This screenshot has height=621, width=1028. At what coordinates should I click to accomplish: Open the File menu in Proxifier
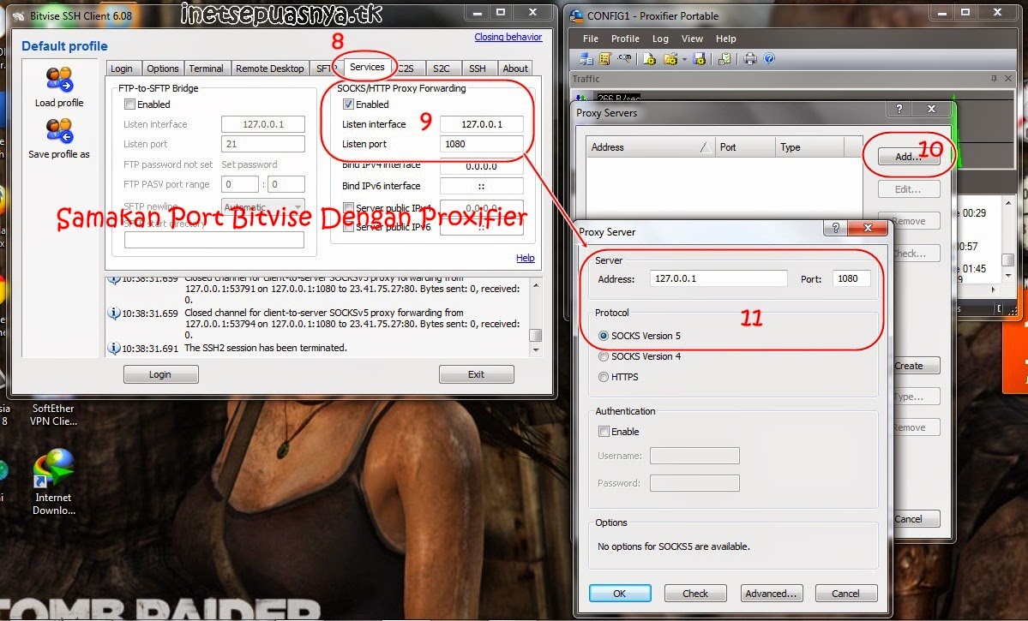(x=591, y=39)
